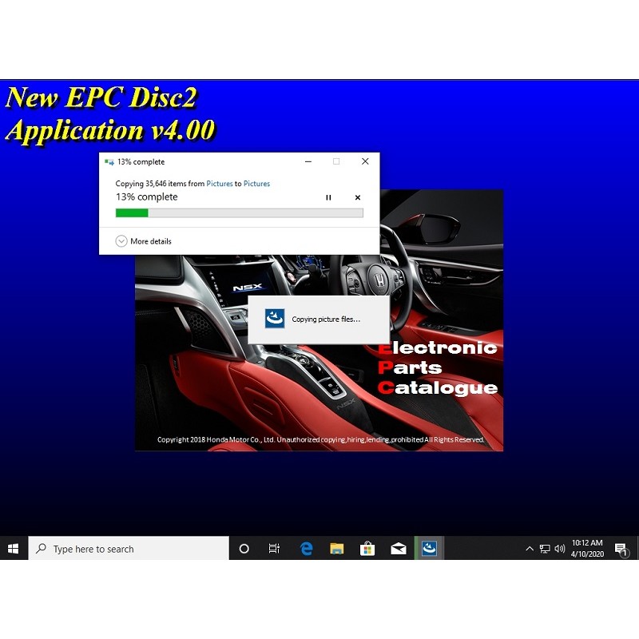Open the Mail app from taskbar

pyautogui.click(x=398, y=549)
